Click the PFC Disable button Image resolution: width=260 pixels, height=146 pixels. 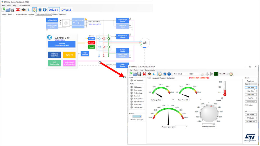click(251, 118)
